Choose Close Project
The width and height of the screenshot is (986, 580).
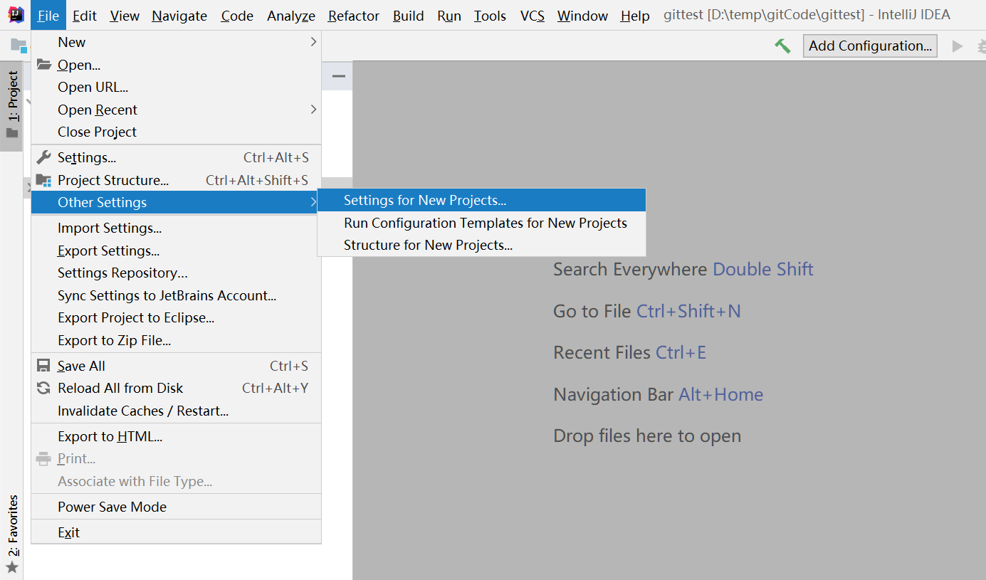click(176, 132)
